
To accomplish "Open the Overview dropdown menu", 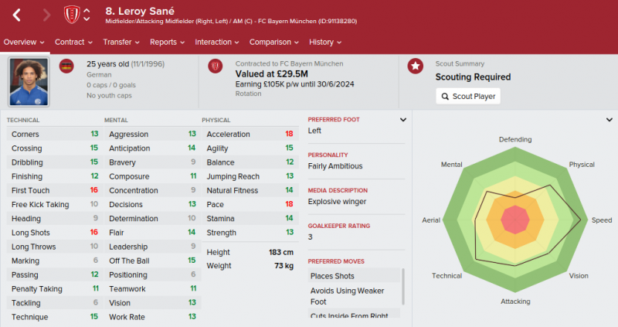I will pyautogui.click(x=24, y=43).
